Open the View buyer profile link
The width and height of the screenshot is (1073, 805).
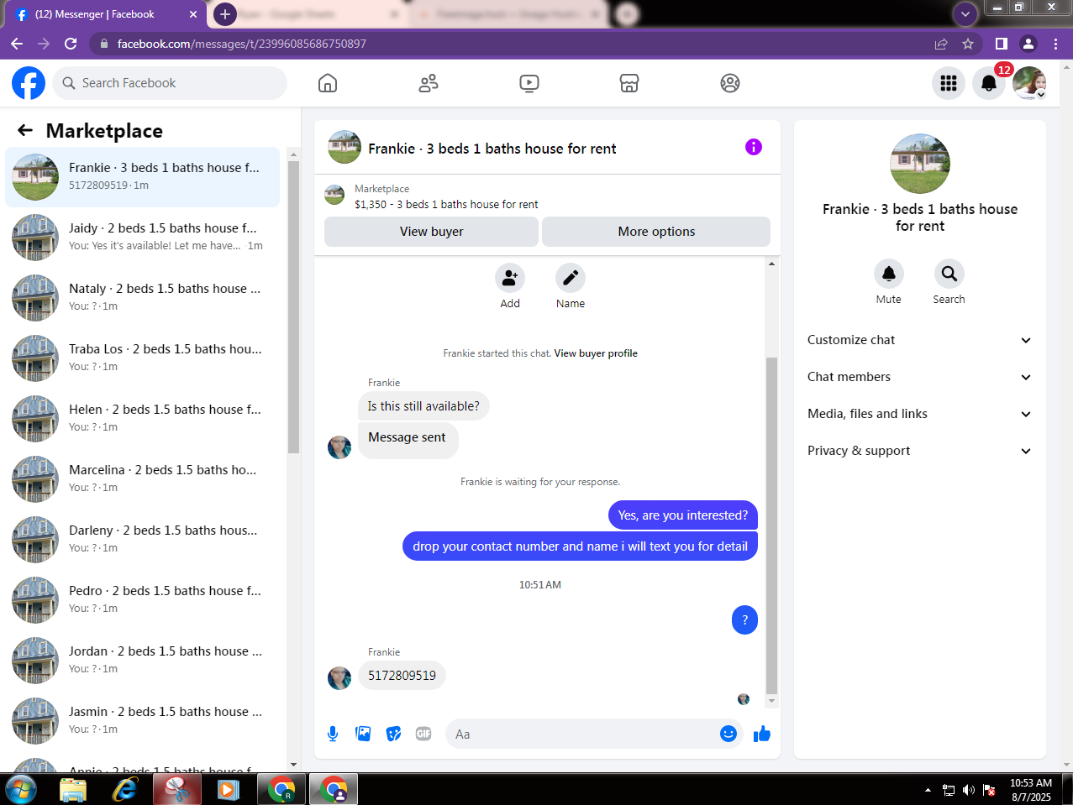pyautogui.click(x=596, y=353)
